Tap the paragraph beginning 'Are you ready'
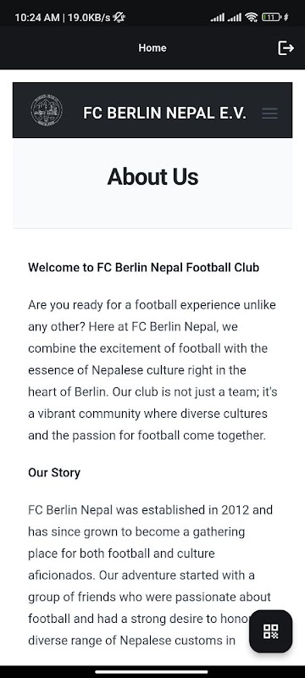This screenshot has width=305, height=678. click(152, 370)
